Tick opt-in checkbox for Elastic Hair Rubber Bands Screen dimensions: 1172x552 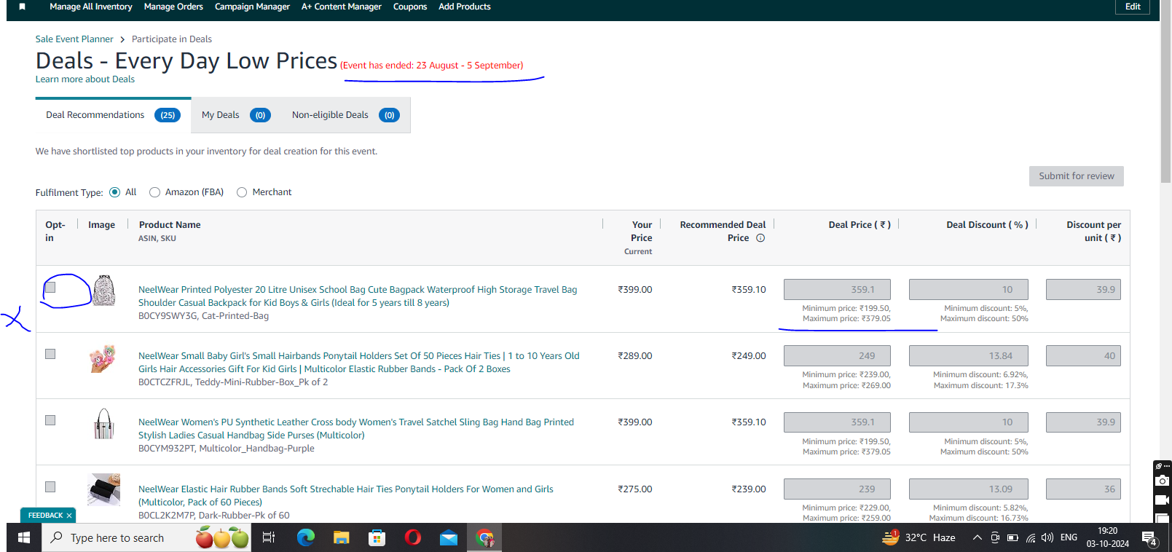(x=50, y=486)
